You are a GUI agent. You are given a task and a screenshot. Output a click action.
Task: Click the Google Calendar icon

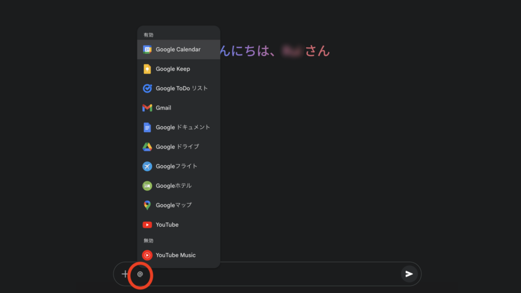point(147,49)
